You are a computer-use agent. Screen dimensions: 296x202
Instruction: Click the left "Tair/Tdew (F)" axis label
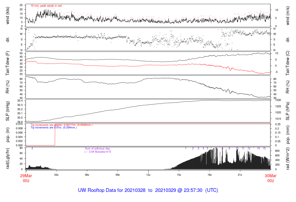[8, 63]
